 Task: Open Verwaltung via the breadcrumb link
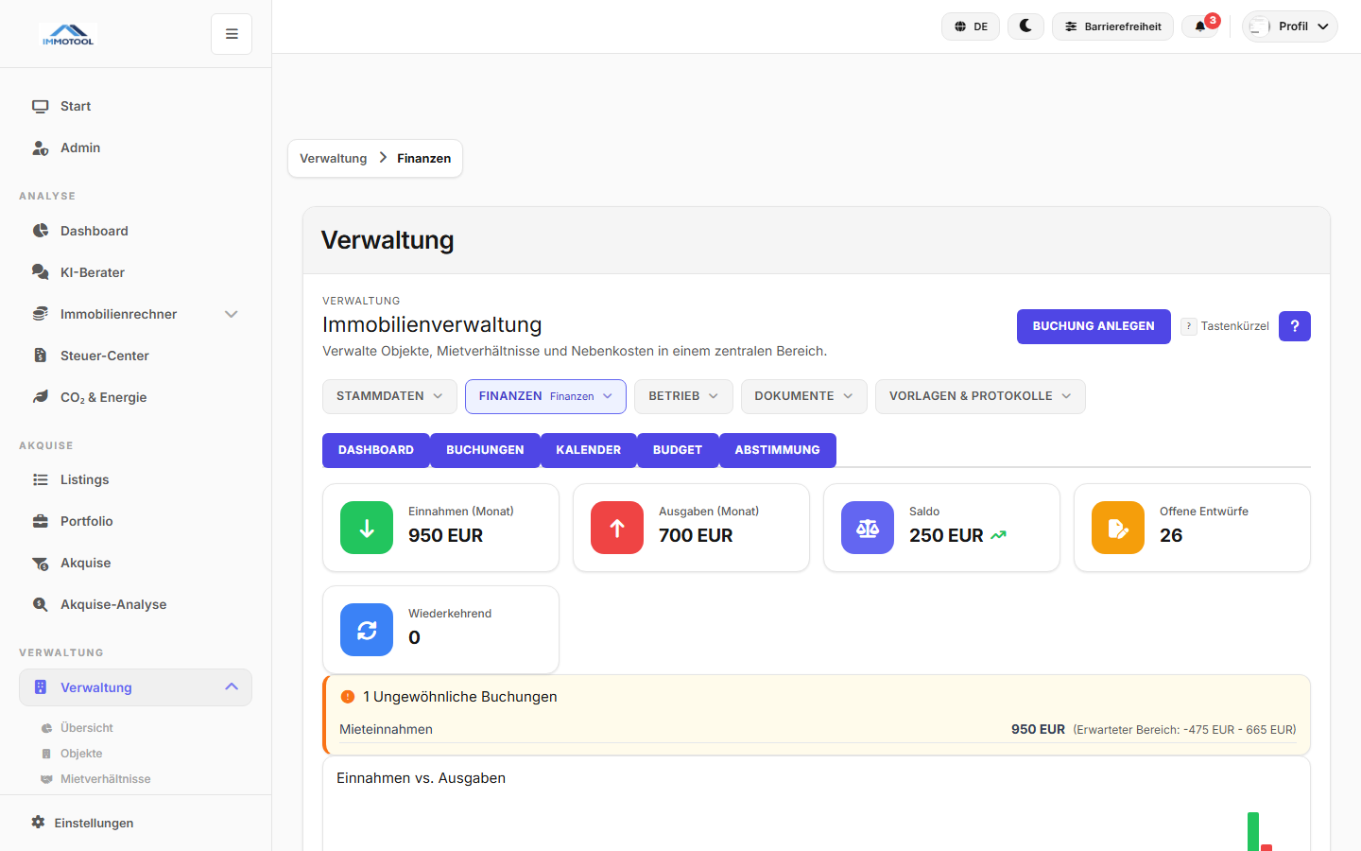pos(333,158)
